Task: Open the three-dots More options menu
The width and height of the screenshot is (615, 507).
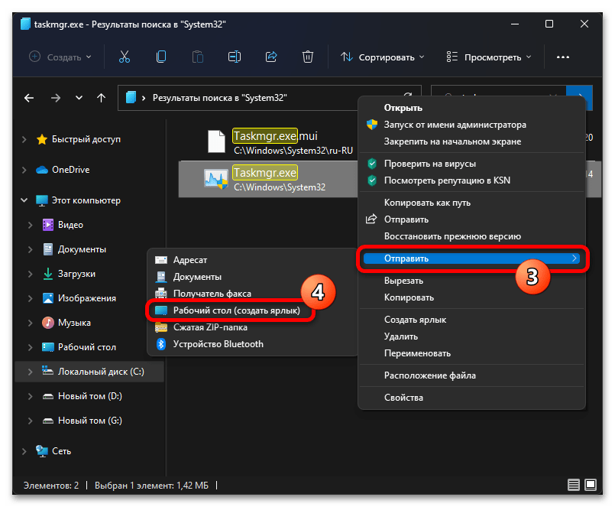Action: (563, 57)
